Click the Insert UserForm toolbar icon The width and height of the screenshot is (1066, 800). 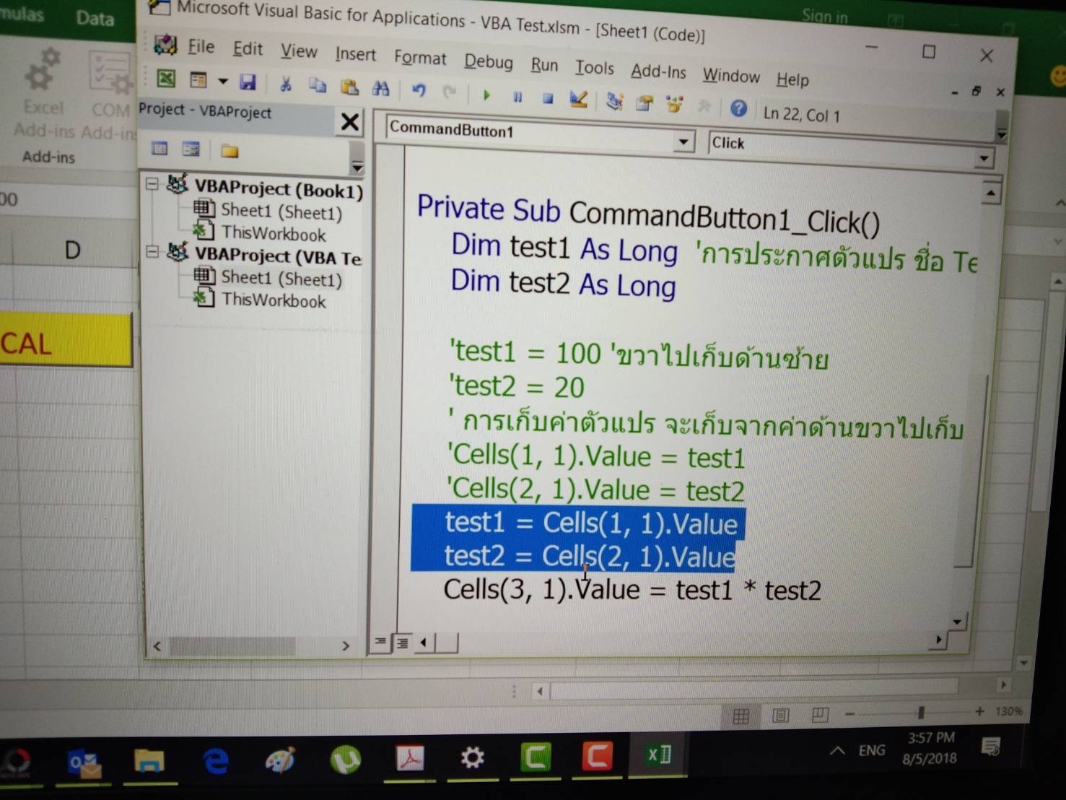[x=198, y=79]
